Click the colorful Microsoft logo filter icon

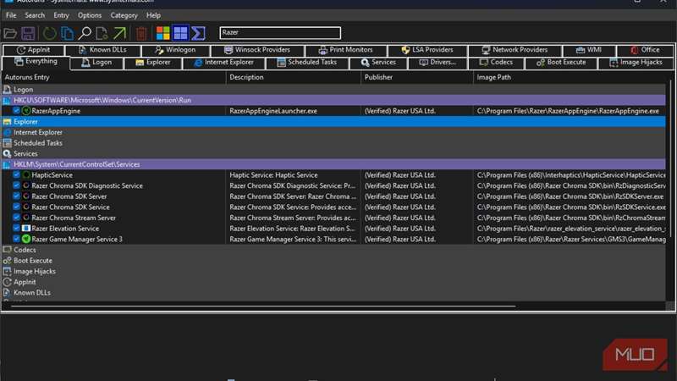(x=163, y=33)
